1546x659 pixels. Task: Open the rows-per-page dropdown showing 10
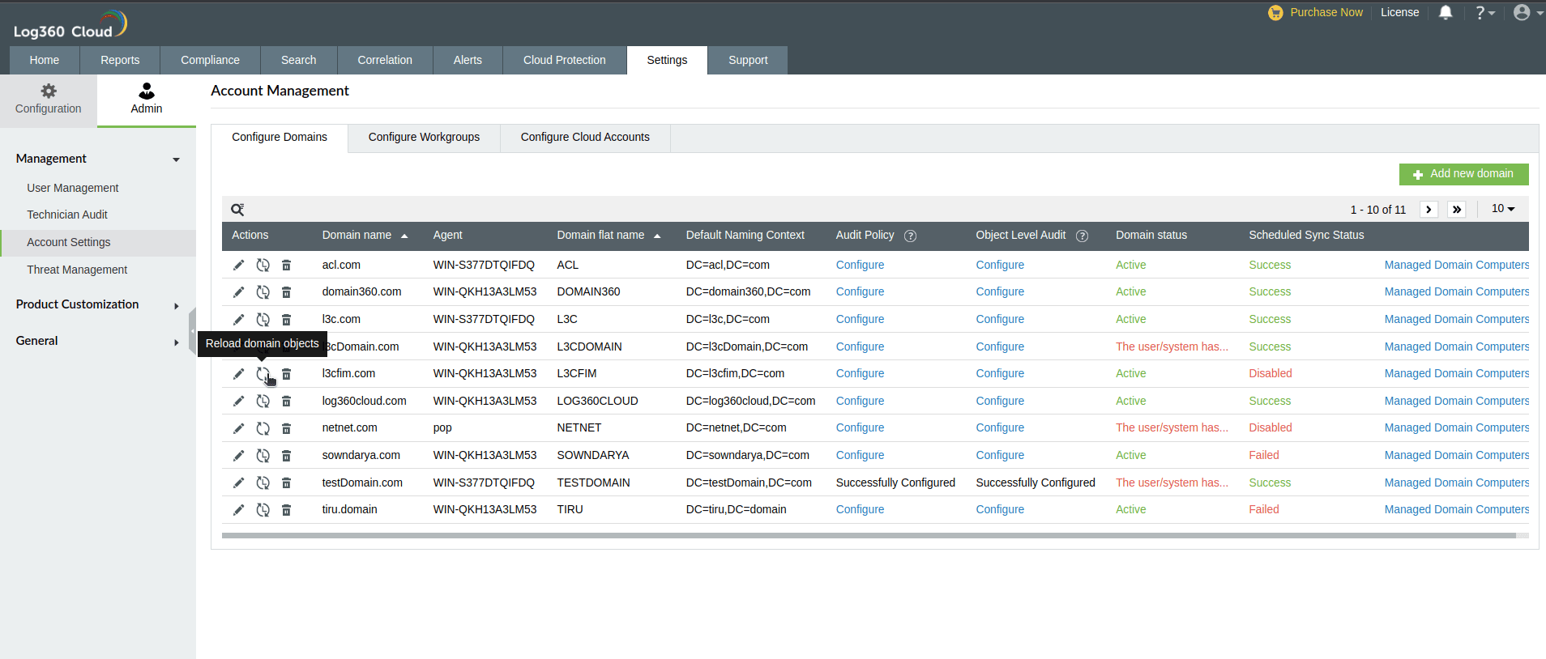point(1503,209)
